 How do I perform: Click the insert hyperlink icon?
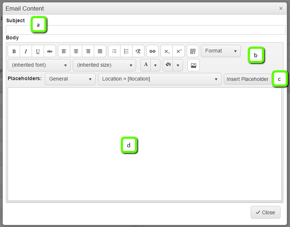click(152, 51)
